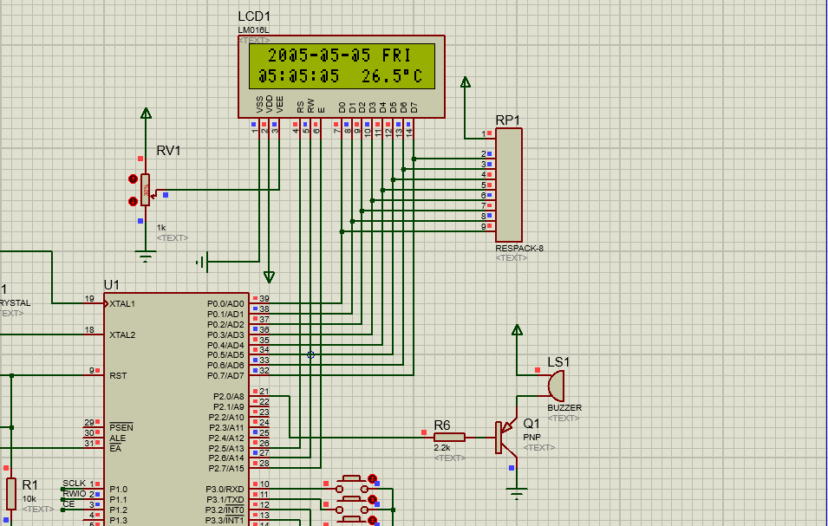828x526 pixels.
Task: Click the P2.7/A15 pin name
Action: tap(226, 469)
